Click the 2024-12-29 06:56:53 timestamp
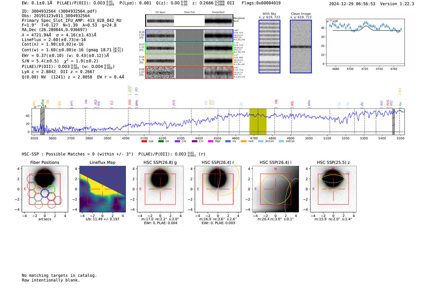This screenshot has height=297, width=436. pos(352,4)
